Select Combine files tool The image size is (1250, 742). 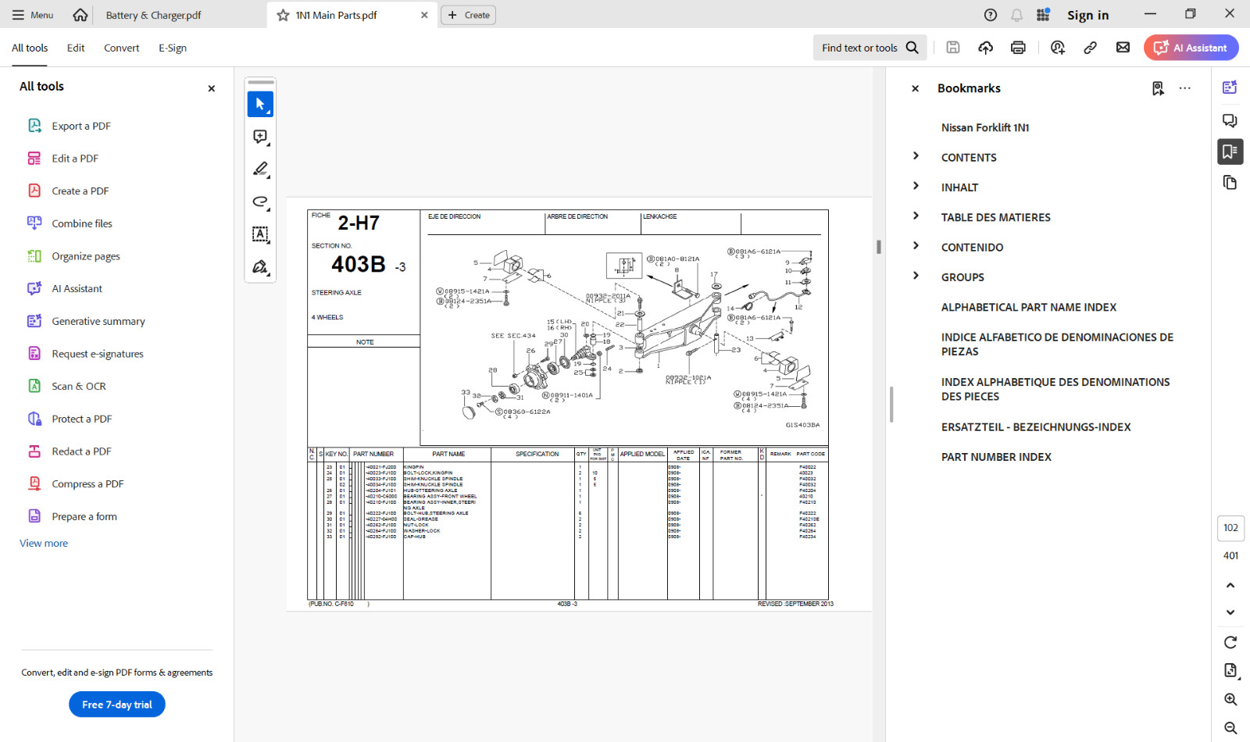81,223
